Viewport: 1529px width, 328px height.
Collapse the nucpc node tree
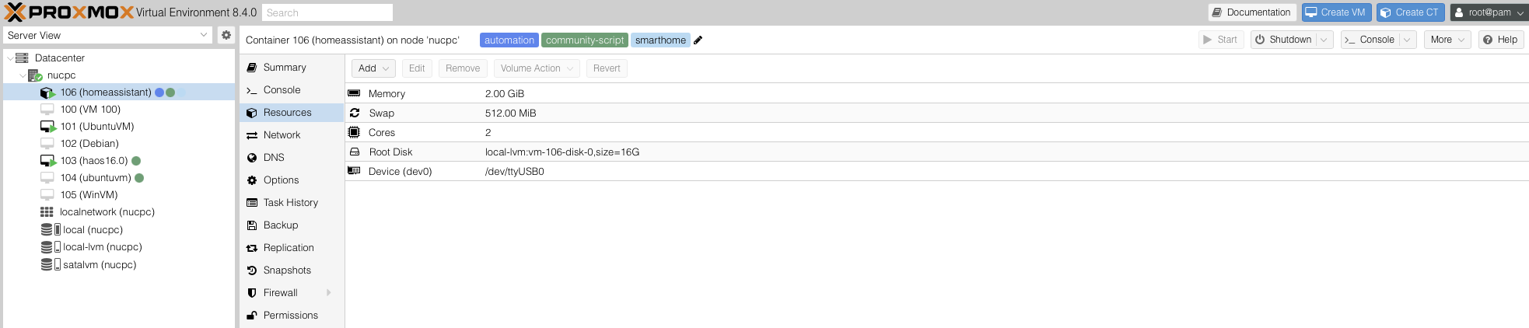point(23,75)
